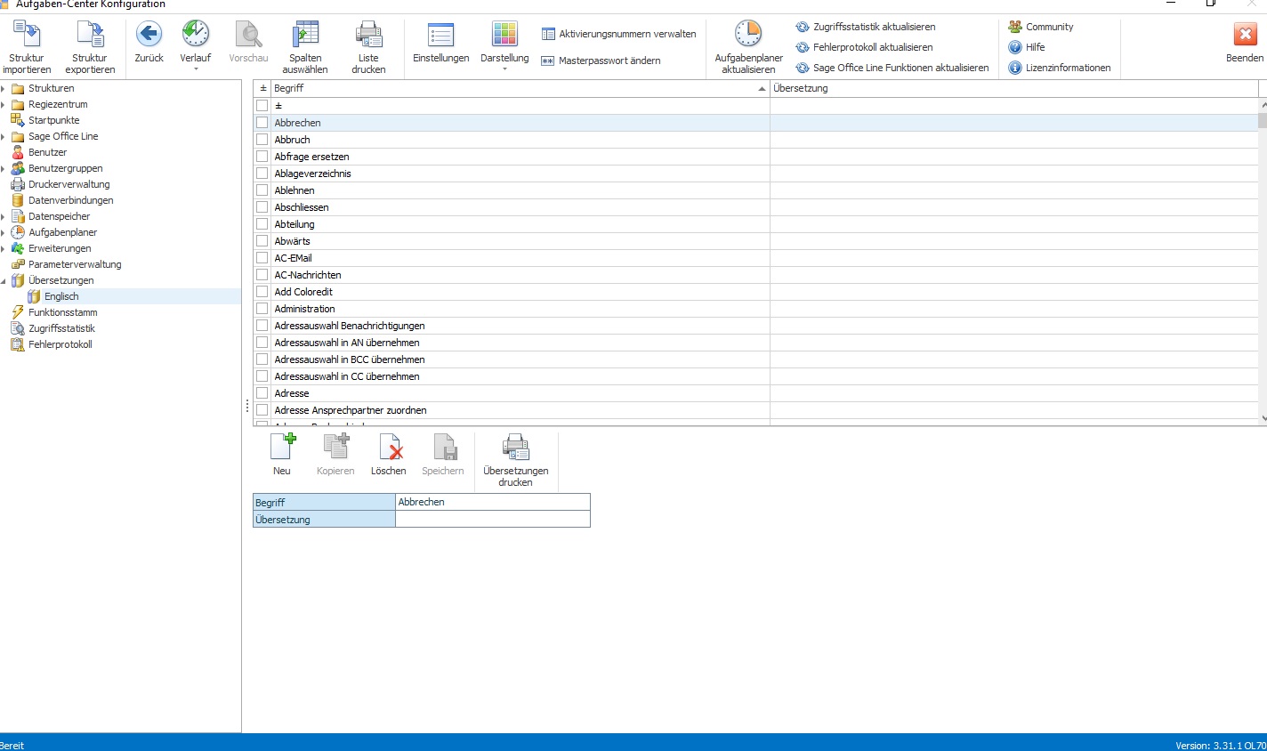
Task: Open Verlauf dropdown
Action: [x=196, y=69]
